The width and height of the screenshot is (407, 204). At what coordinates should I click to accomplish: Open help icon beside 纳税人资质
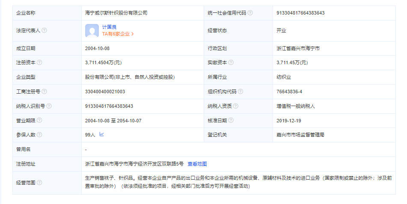(x=236, y=106)
